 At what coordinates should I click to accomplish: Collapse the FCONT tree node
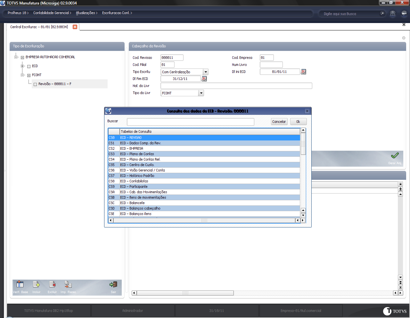click(x=22, y=75)
